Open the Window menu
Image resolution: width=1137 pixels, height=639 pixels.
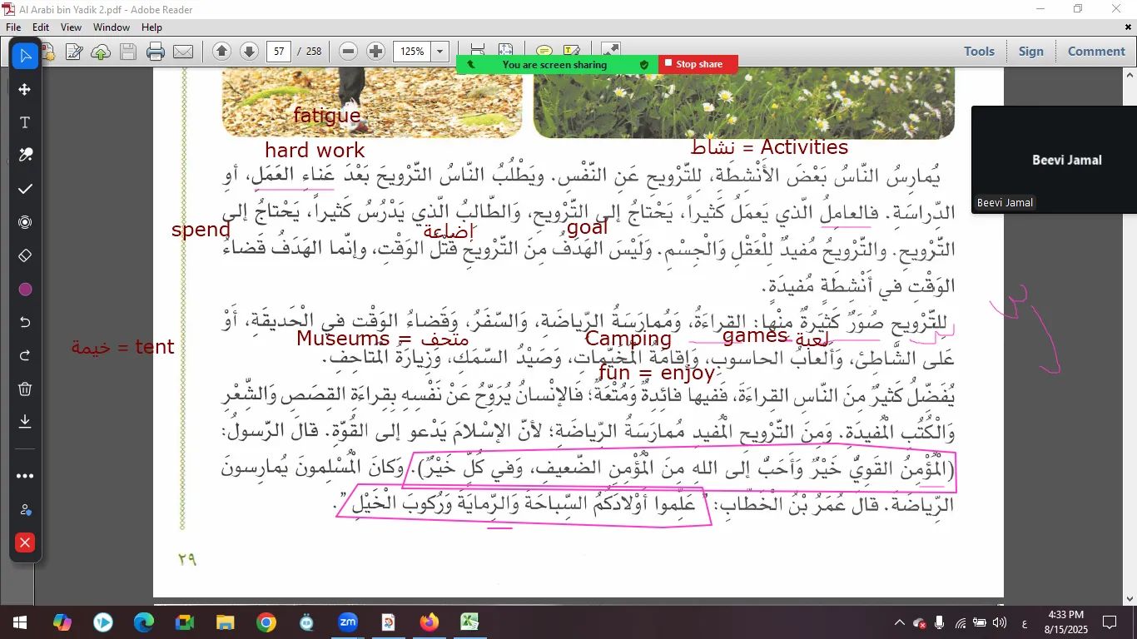click(112, 27)
